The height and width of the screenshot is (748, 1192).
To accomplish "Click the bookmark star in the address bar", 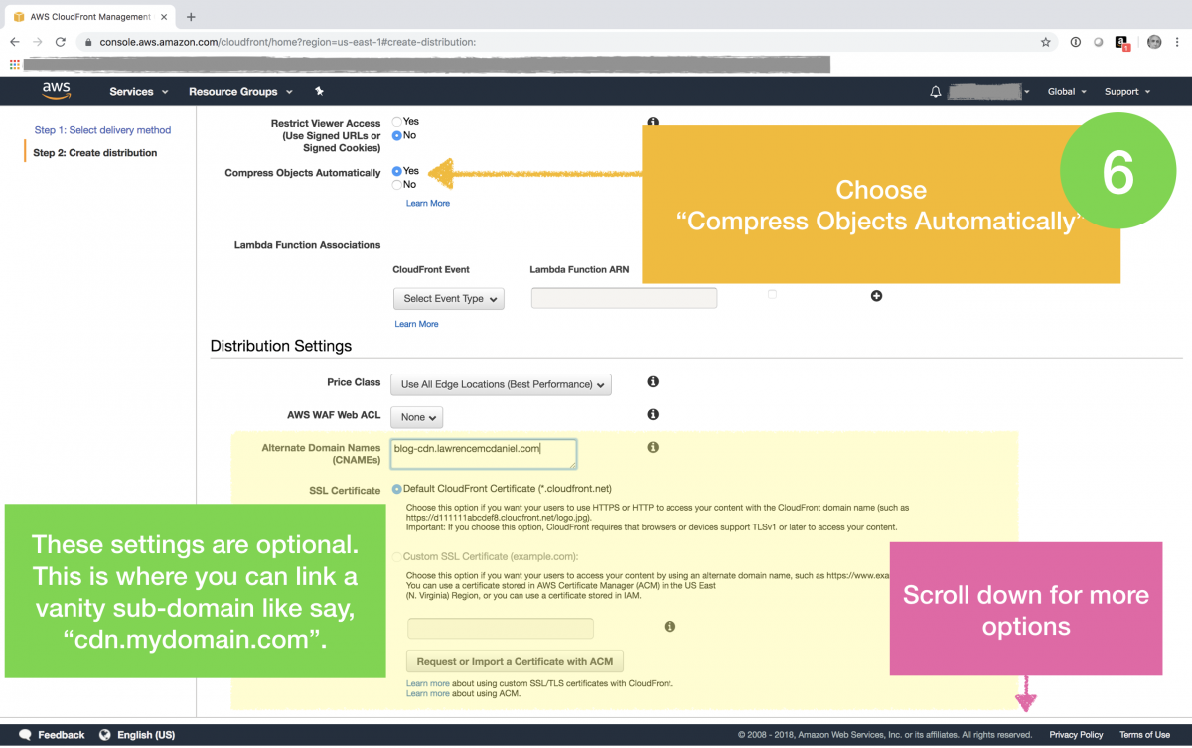I will pos(1045,42).
